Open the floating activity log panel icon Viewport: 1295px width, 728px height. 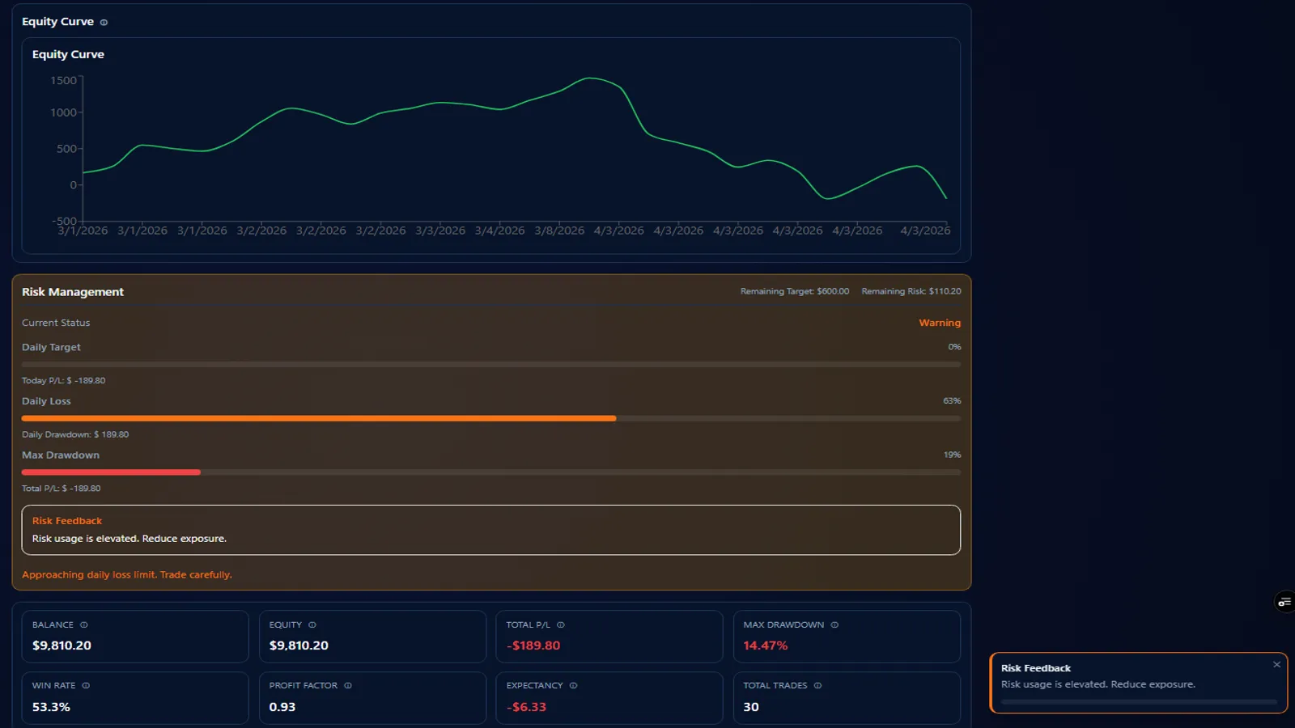[1285, 601]
